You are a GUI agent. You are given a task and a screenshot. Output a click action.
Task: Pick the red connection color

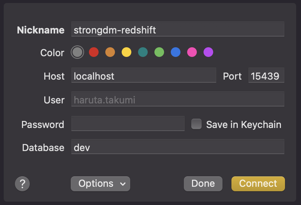[x=94, y=52]
